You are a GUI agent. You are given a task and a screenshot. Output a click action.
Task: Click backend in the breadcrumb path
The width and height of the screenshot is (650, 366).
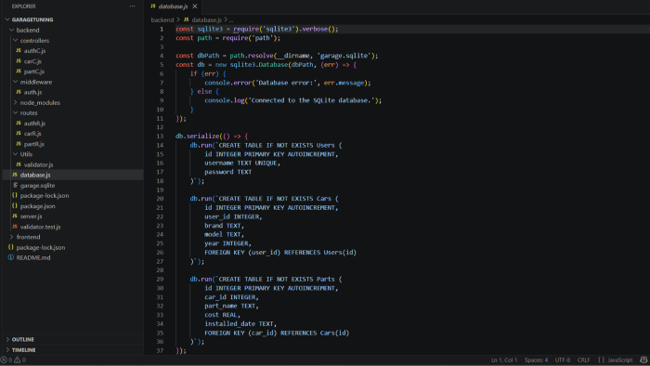click(x=162, y=20)
